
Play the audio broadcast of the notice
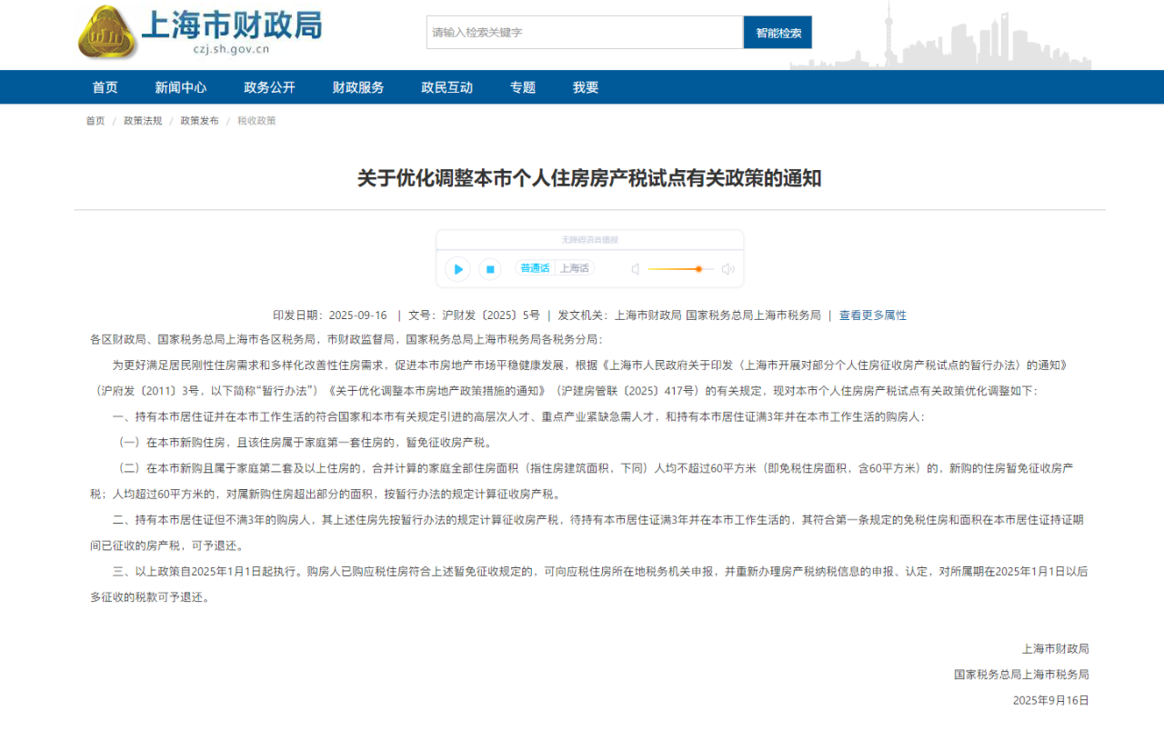457,269
